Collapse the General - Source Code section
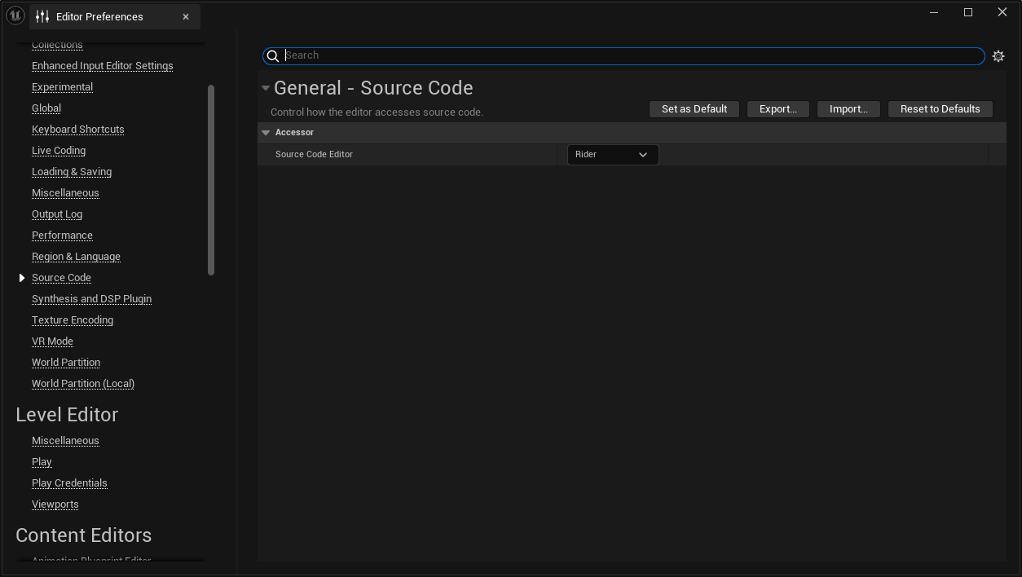The width and height of the screenshot is (1022, 577). click(265, 88)
